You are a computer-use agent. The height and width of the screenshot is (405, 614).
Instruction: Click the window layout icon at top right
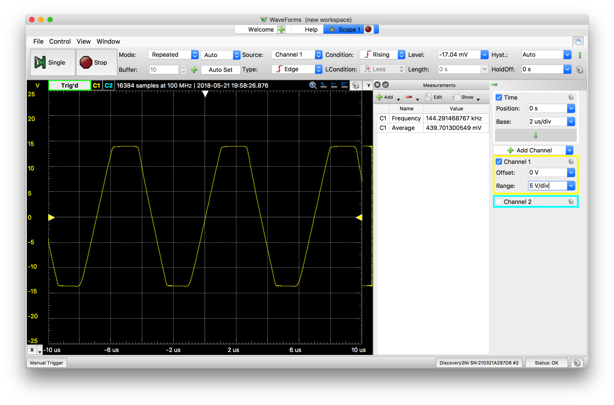(x=578, y=41)
